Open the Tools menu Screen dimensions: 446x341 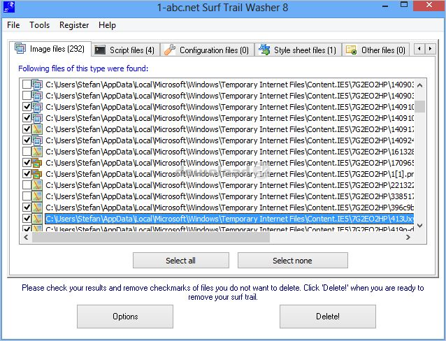point(40,25)
